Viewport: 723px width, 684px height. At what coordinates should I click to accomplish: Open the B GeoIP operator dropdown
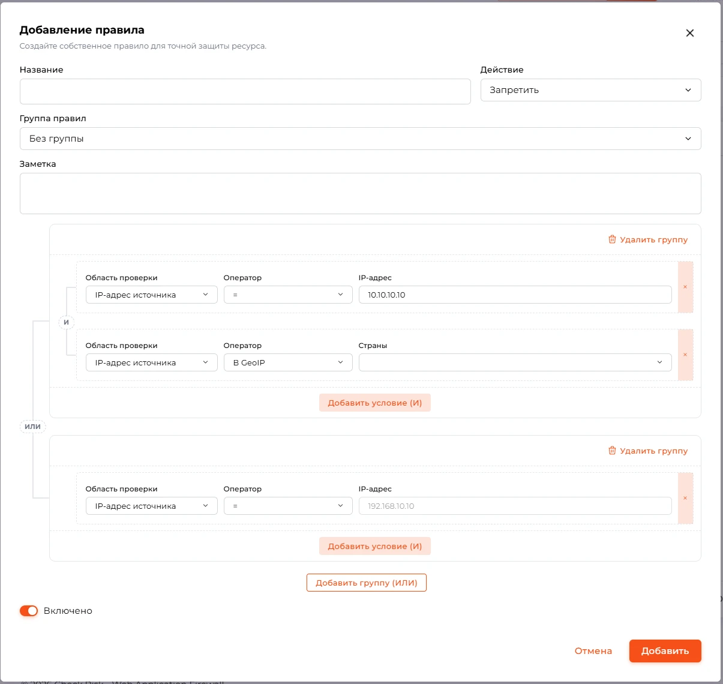pyautogui.click(x=288, y=362)
